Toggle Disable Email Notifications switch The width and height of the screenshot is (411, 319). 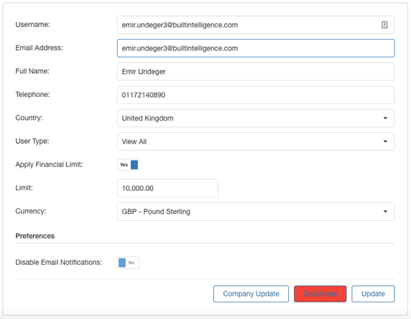[x=128, y=263]
